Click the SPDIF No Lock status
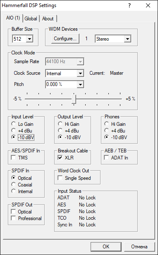 pos(87,211)
